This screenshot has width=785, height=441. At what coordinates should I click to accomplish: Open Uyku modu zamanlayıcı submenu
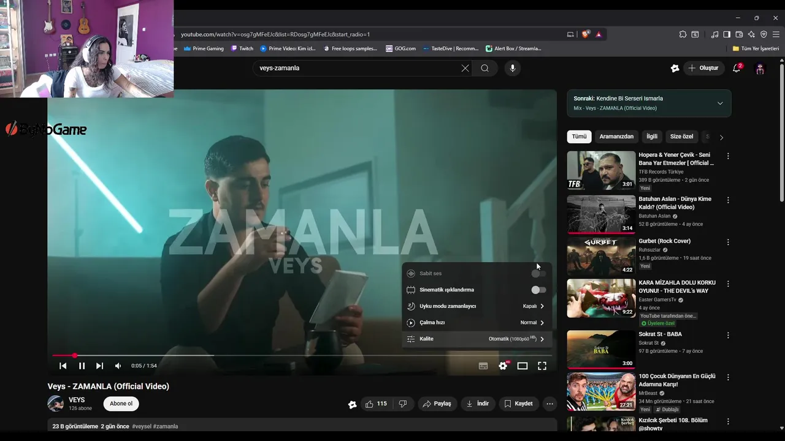477,306
